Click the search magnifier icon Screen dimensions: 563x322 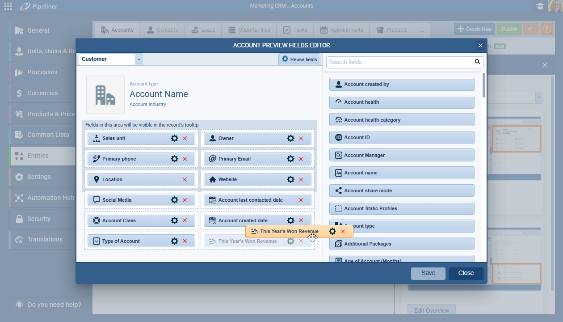click(x=477, y=62)
